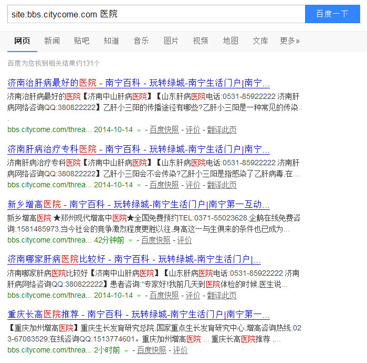Click result count text 百度为您找到相关结果约131个
Screen dimensions: 367x363
(x=54, y=63)
